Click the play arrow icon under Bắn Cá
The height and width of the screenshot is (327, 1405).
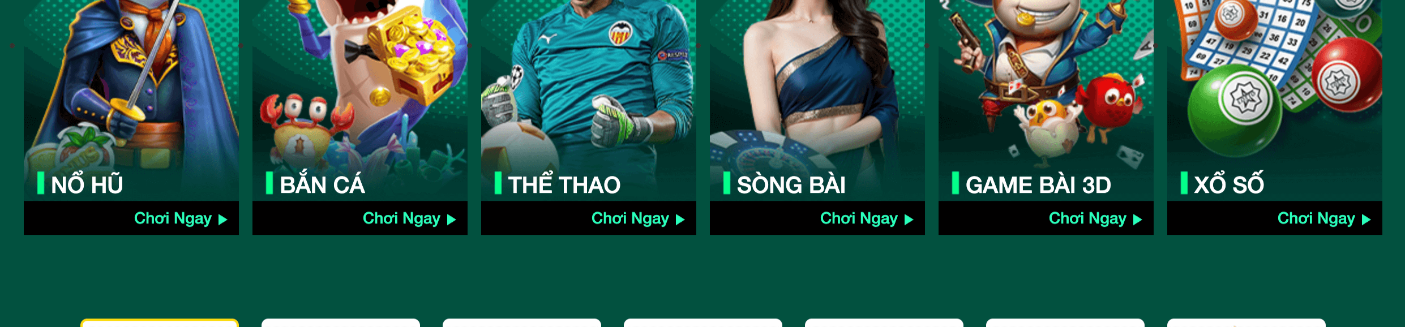[451, 220]
